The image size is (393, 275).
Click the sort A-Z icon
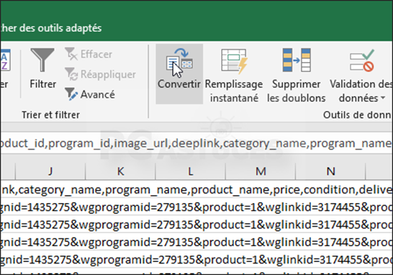(5, 60)
